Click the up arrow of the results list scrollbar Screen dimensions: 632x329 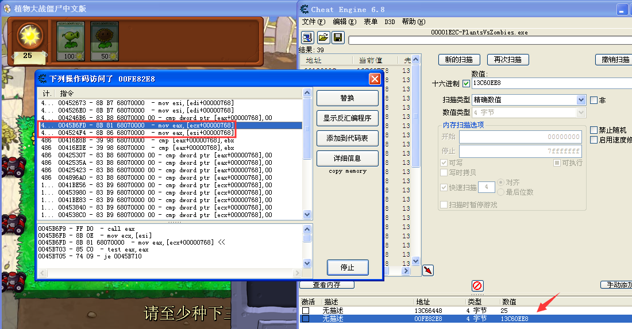416,60
